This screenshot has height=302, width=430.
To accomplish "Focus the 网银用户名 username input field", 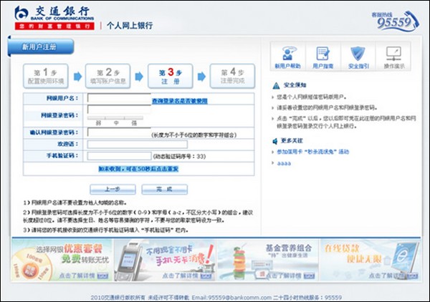I will click(118, 98).
